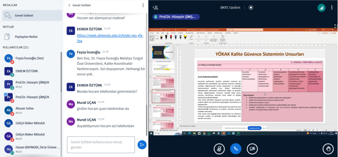The image size is (338, 157).
Task: Hide the users and messages panel
Action: (156, 7)
